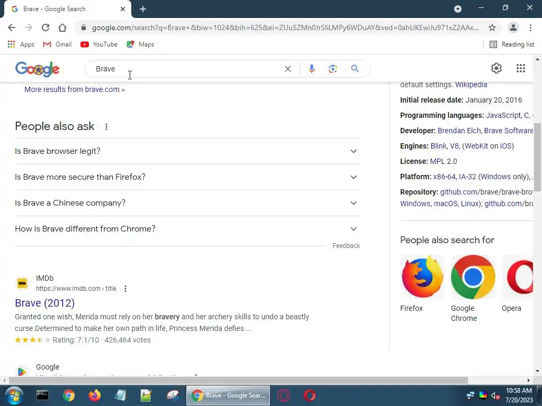Open the tab search dropdown button
This screenshot has height=406, width=542.
pos(458,9)
